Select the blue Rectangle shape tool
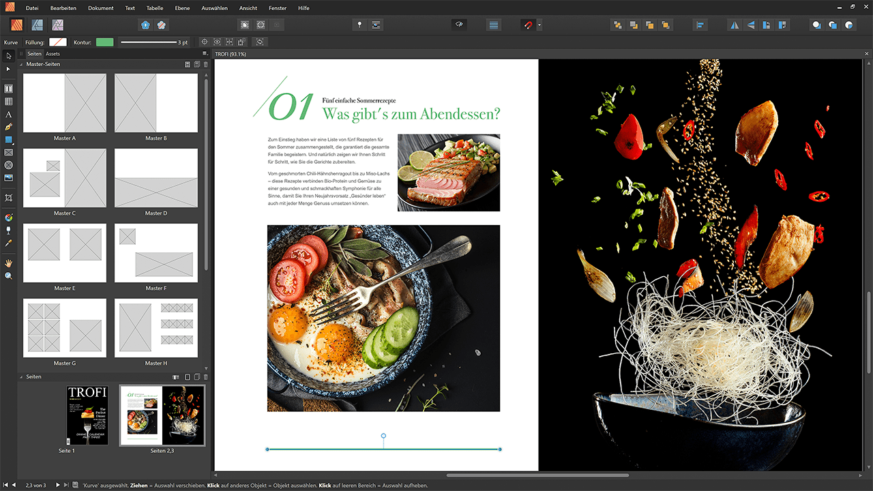The height and width of the screenshot is (491, 873). [x=9, y=140]
